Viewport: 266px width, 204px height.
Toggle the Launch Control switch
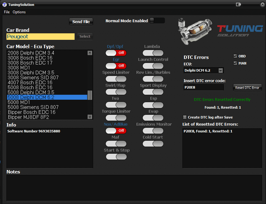coord(153,66)
